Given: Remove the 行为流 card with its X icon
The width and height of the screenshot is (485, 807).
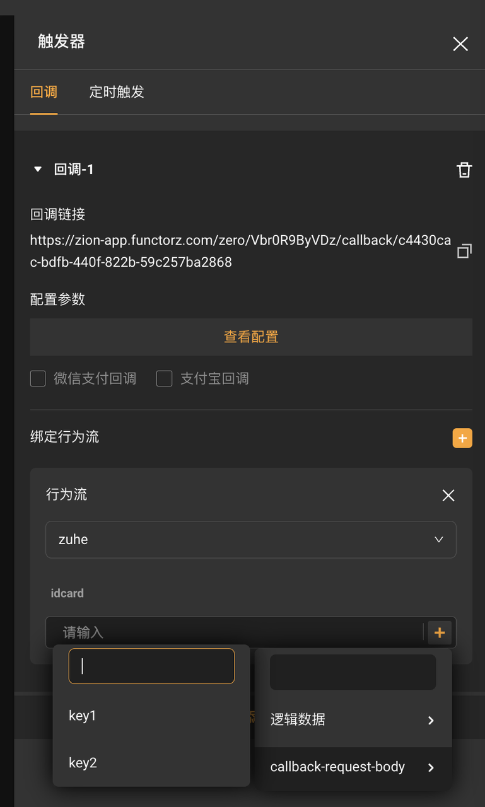Looking at the screenshot, I should 448,496.
